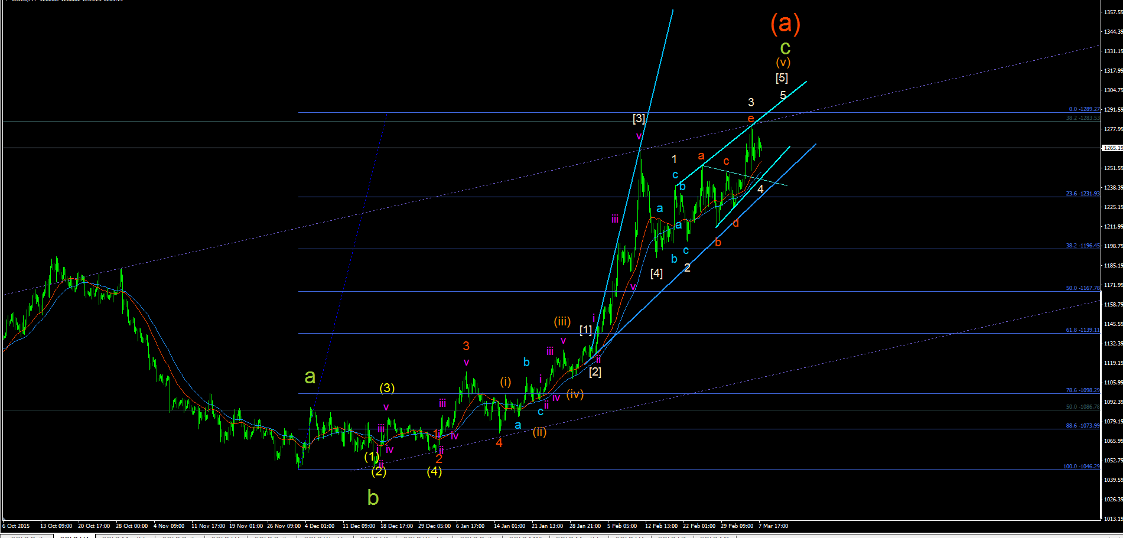1123x538 pixels.
Task: Click '22 Feb 01:00' on the time axis
Action: tap(699, 526)
